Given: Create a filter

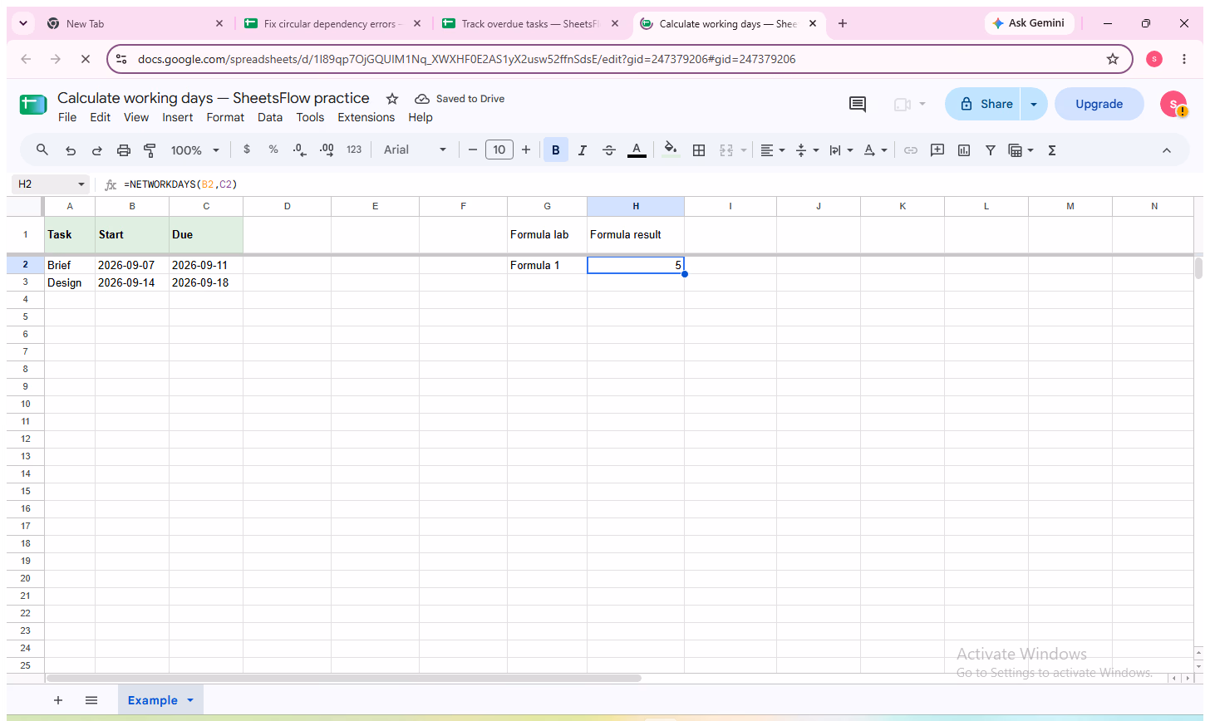Looking at the screenshot, I should coord(991,150).
